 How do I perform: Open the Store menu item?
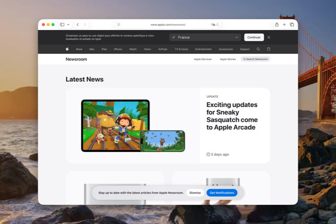(79, 49)
